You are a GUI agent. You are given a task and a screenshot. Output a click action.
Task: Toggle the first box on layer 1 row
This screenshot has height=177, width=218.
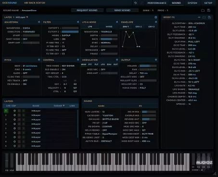click(x=19, y=111)
